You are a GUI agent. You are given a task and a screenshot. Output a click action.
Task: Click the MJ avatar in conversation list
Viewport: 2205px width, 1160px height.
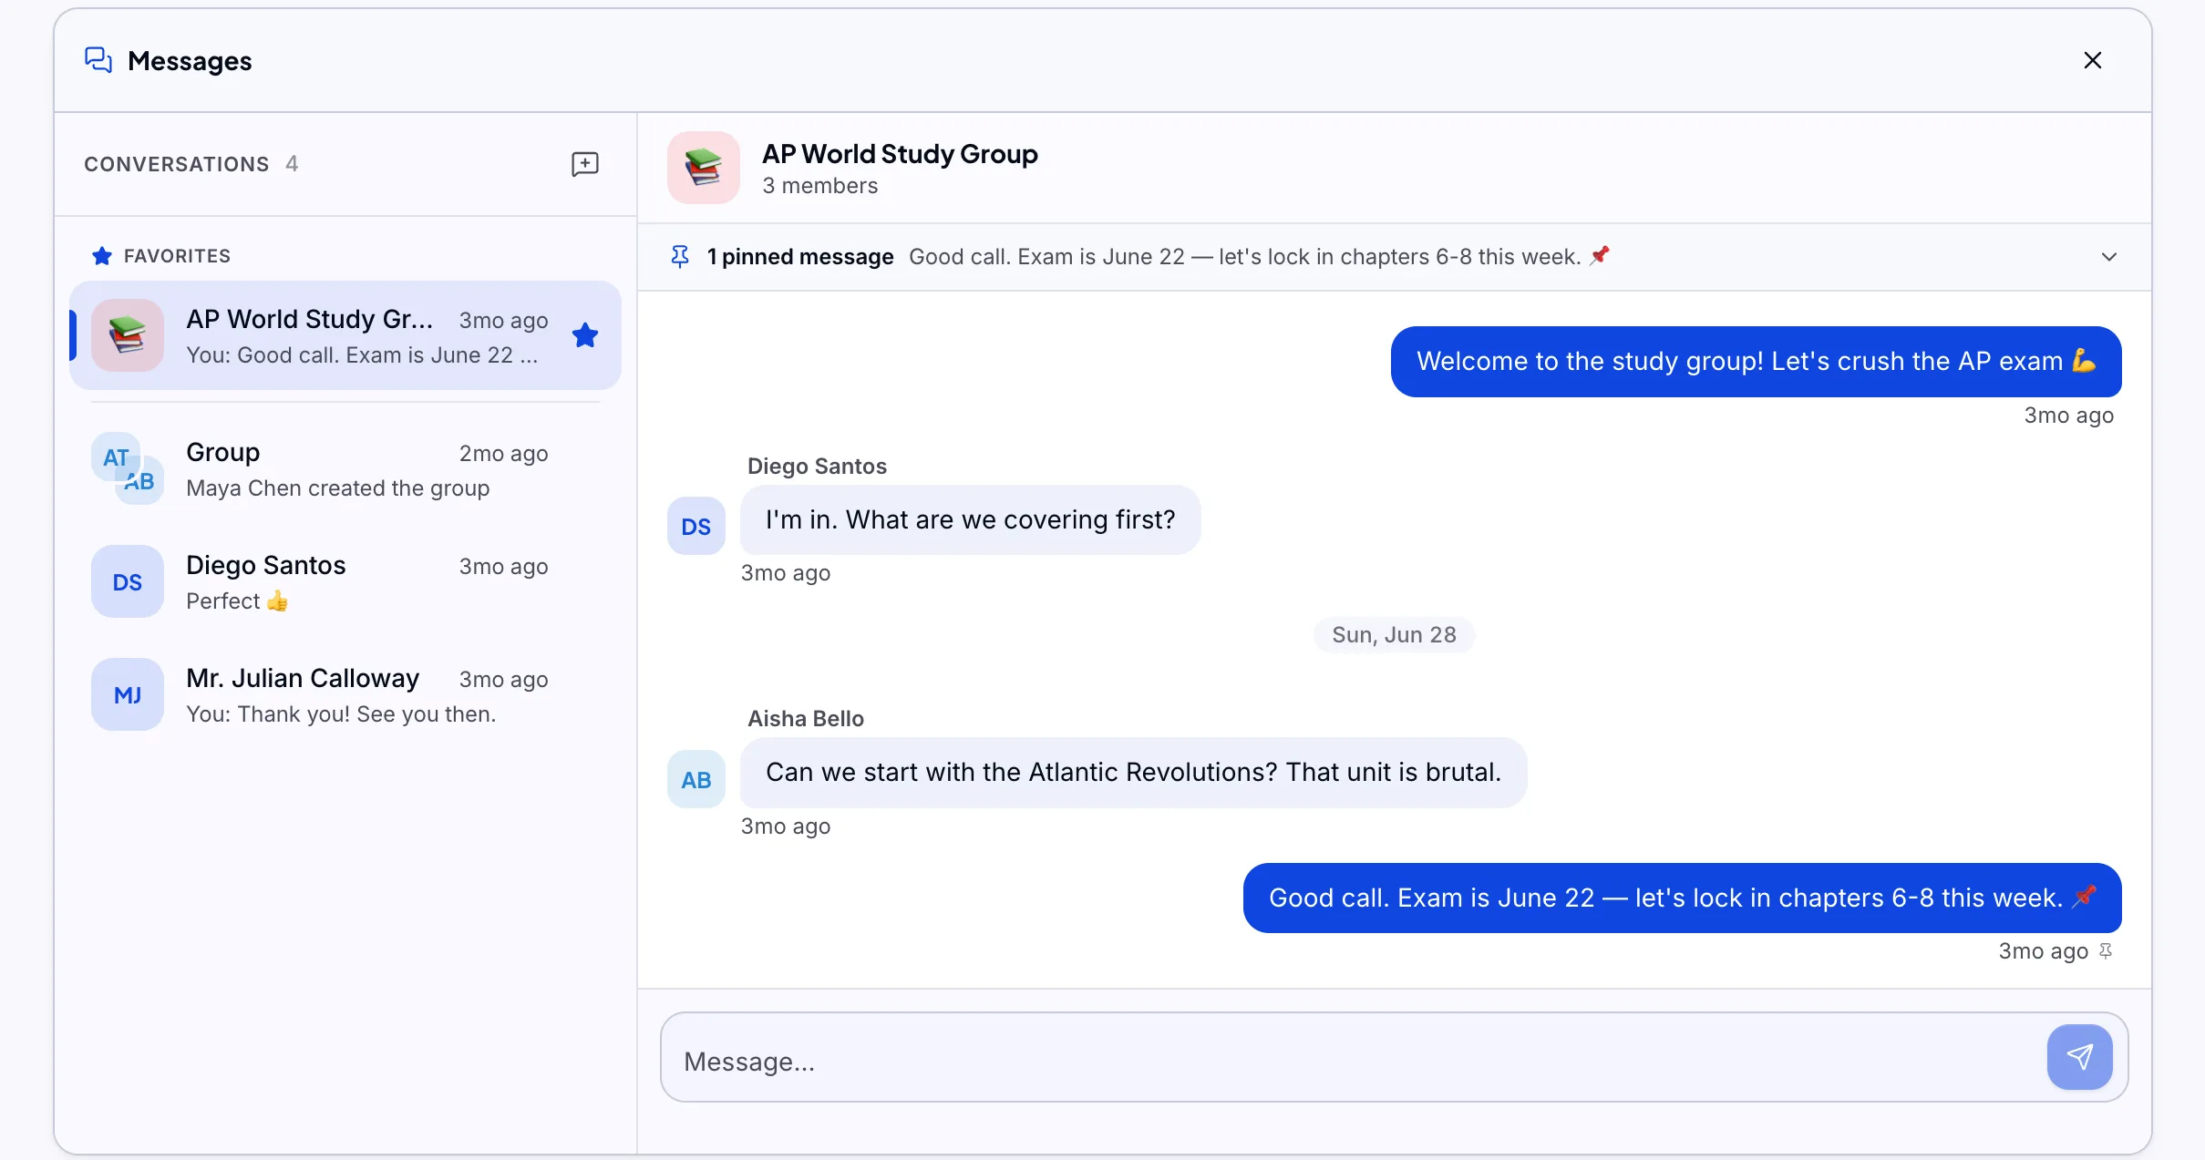pos(128,694)
